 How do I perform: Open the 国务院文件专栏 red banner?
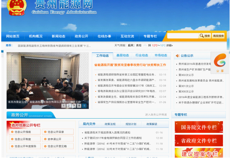pos(199,127)
